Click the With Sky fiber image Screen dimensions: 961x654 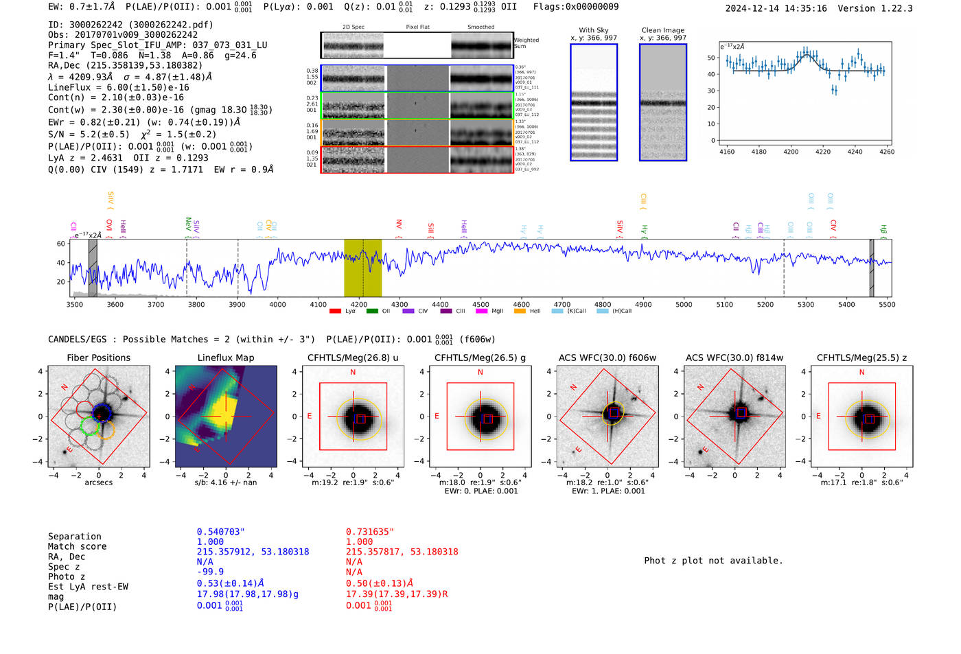594,102
